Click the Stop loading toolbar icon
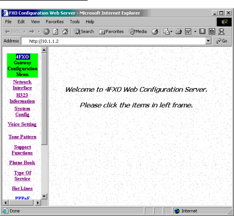 click(x=46, y=31)
